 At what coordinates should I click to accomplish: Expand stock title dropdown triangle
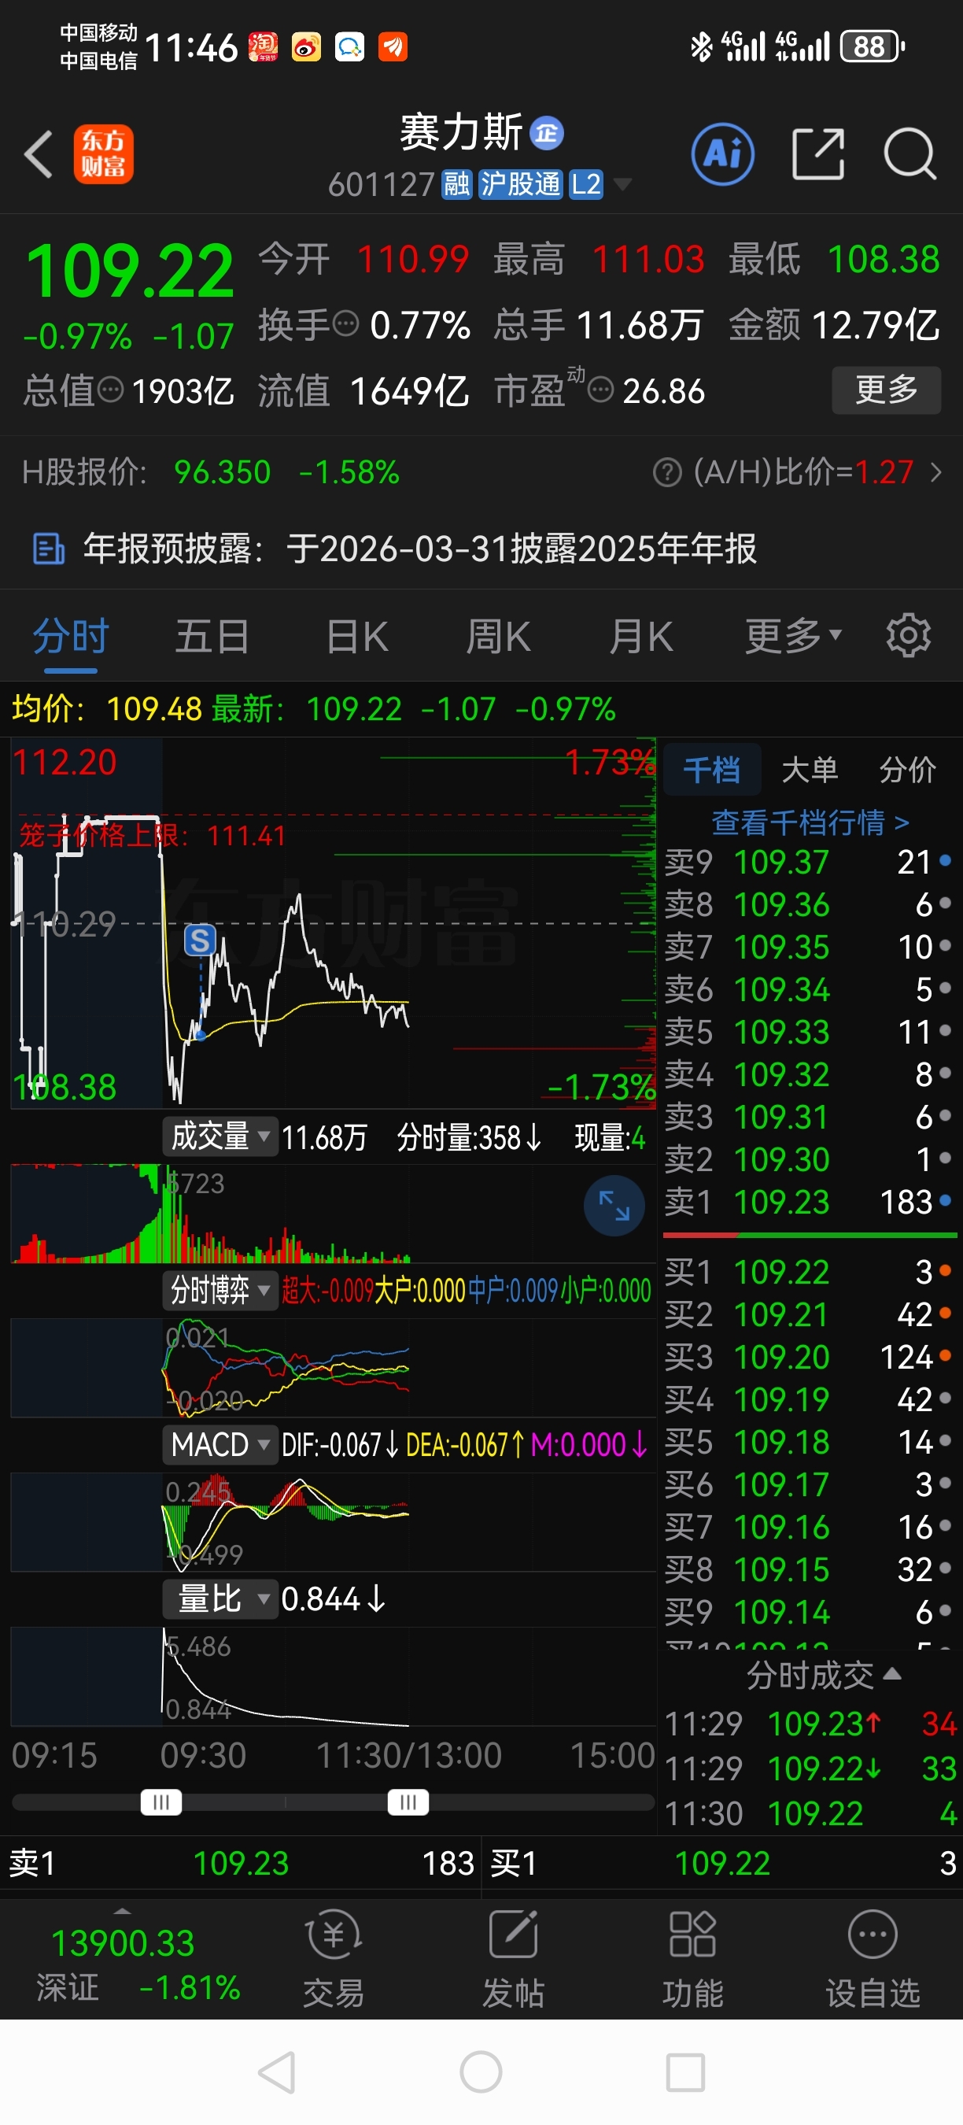pos(622,185)
